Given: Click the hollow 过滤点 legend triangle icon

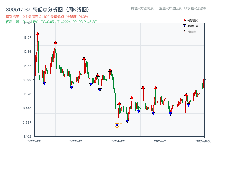Looking at the screenshot, I should coord(184,31).
